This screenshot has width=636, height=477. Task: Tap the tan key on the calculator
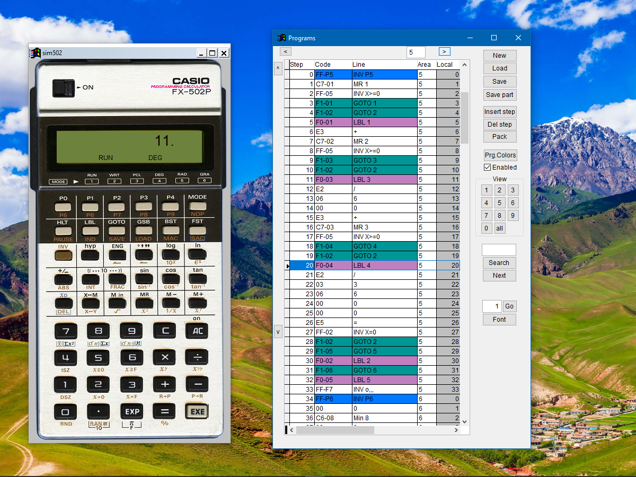[198, 279]
